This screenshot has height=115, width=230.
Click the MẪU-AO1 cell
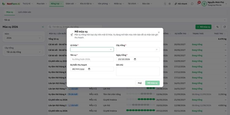(94, 94)
